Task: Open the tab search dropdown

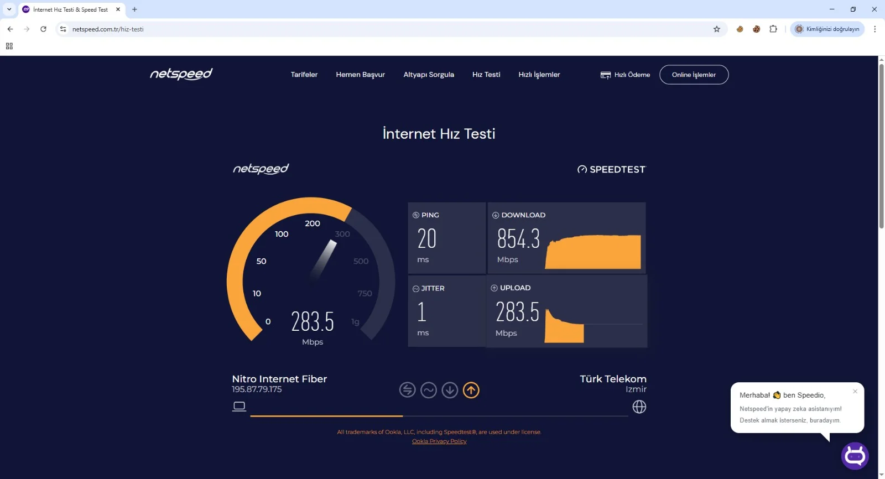Action: (x=9, y=9)
